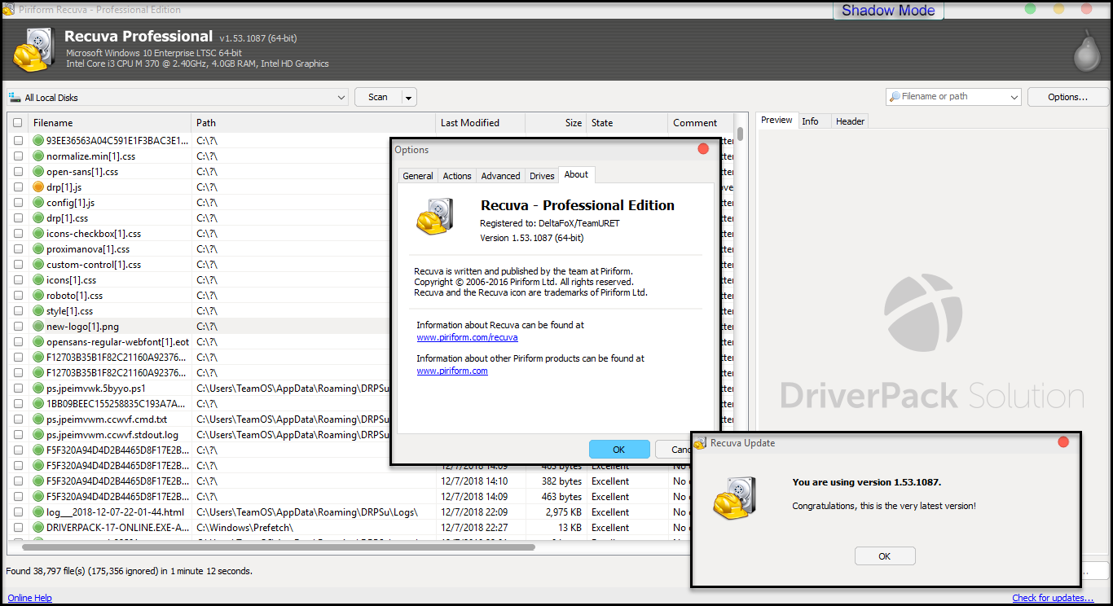Check the box for DRIVERPACK-17-ONLINE.EXE row

(18, 528)
